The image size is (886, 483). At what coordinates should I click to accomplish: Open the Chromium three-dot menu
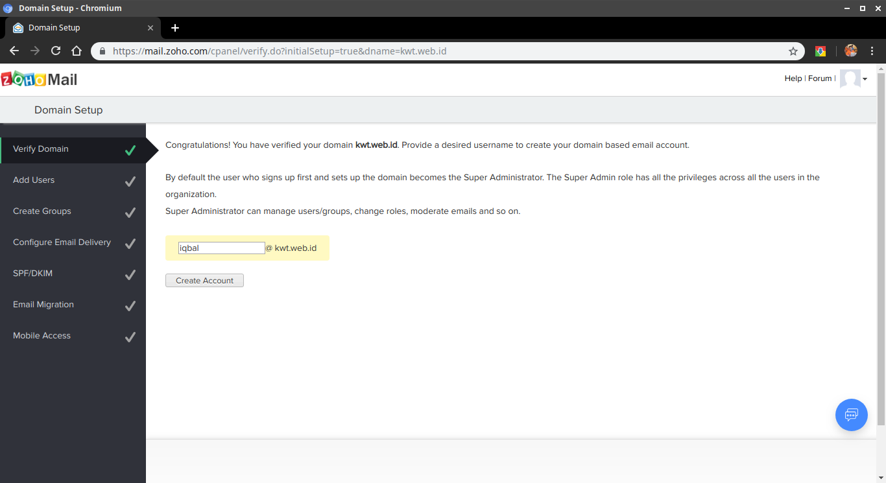872,51
